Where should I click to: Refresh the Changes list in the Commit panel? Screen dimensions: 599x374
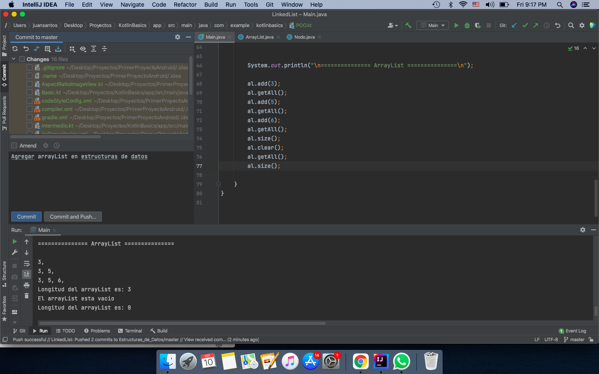pos(15,49)
